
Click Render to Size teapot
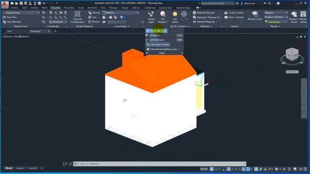point(255,16)
